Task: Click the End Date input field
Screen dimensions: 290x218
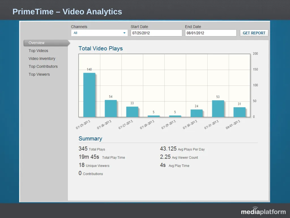Action: (211, 33)
